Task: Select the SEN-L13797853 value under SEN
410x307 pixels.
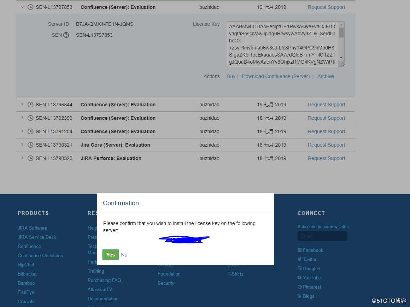Action: click(x=94, y=35)
